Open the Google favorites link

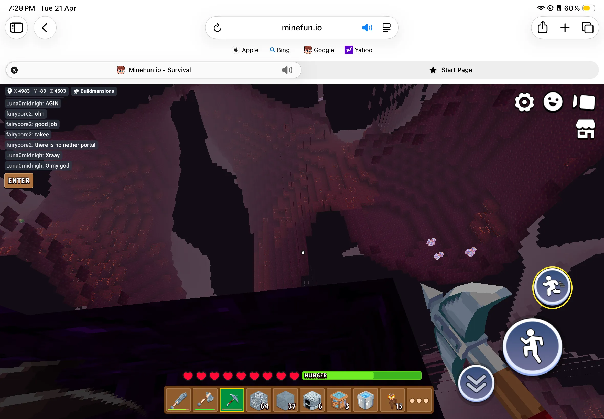(x=319, y=50)
